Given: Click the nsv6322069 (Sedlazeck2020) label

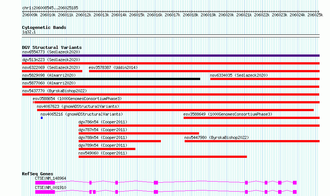Looking at the screenshot, I should point(51,67).
